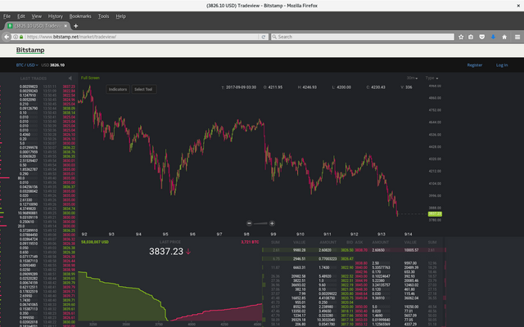Open the BTC / USD pair dropdown

27,65
